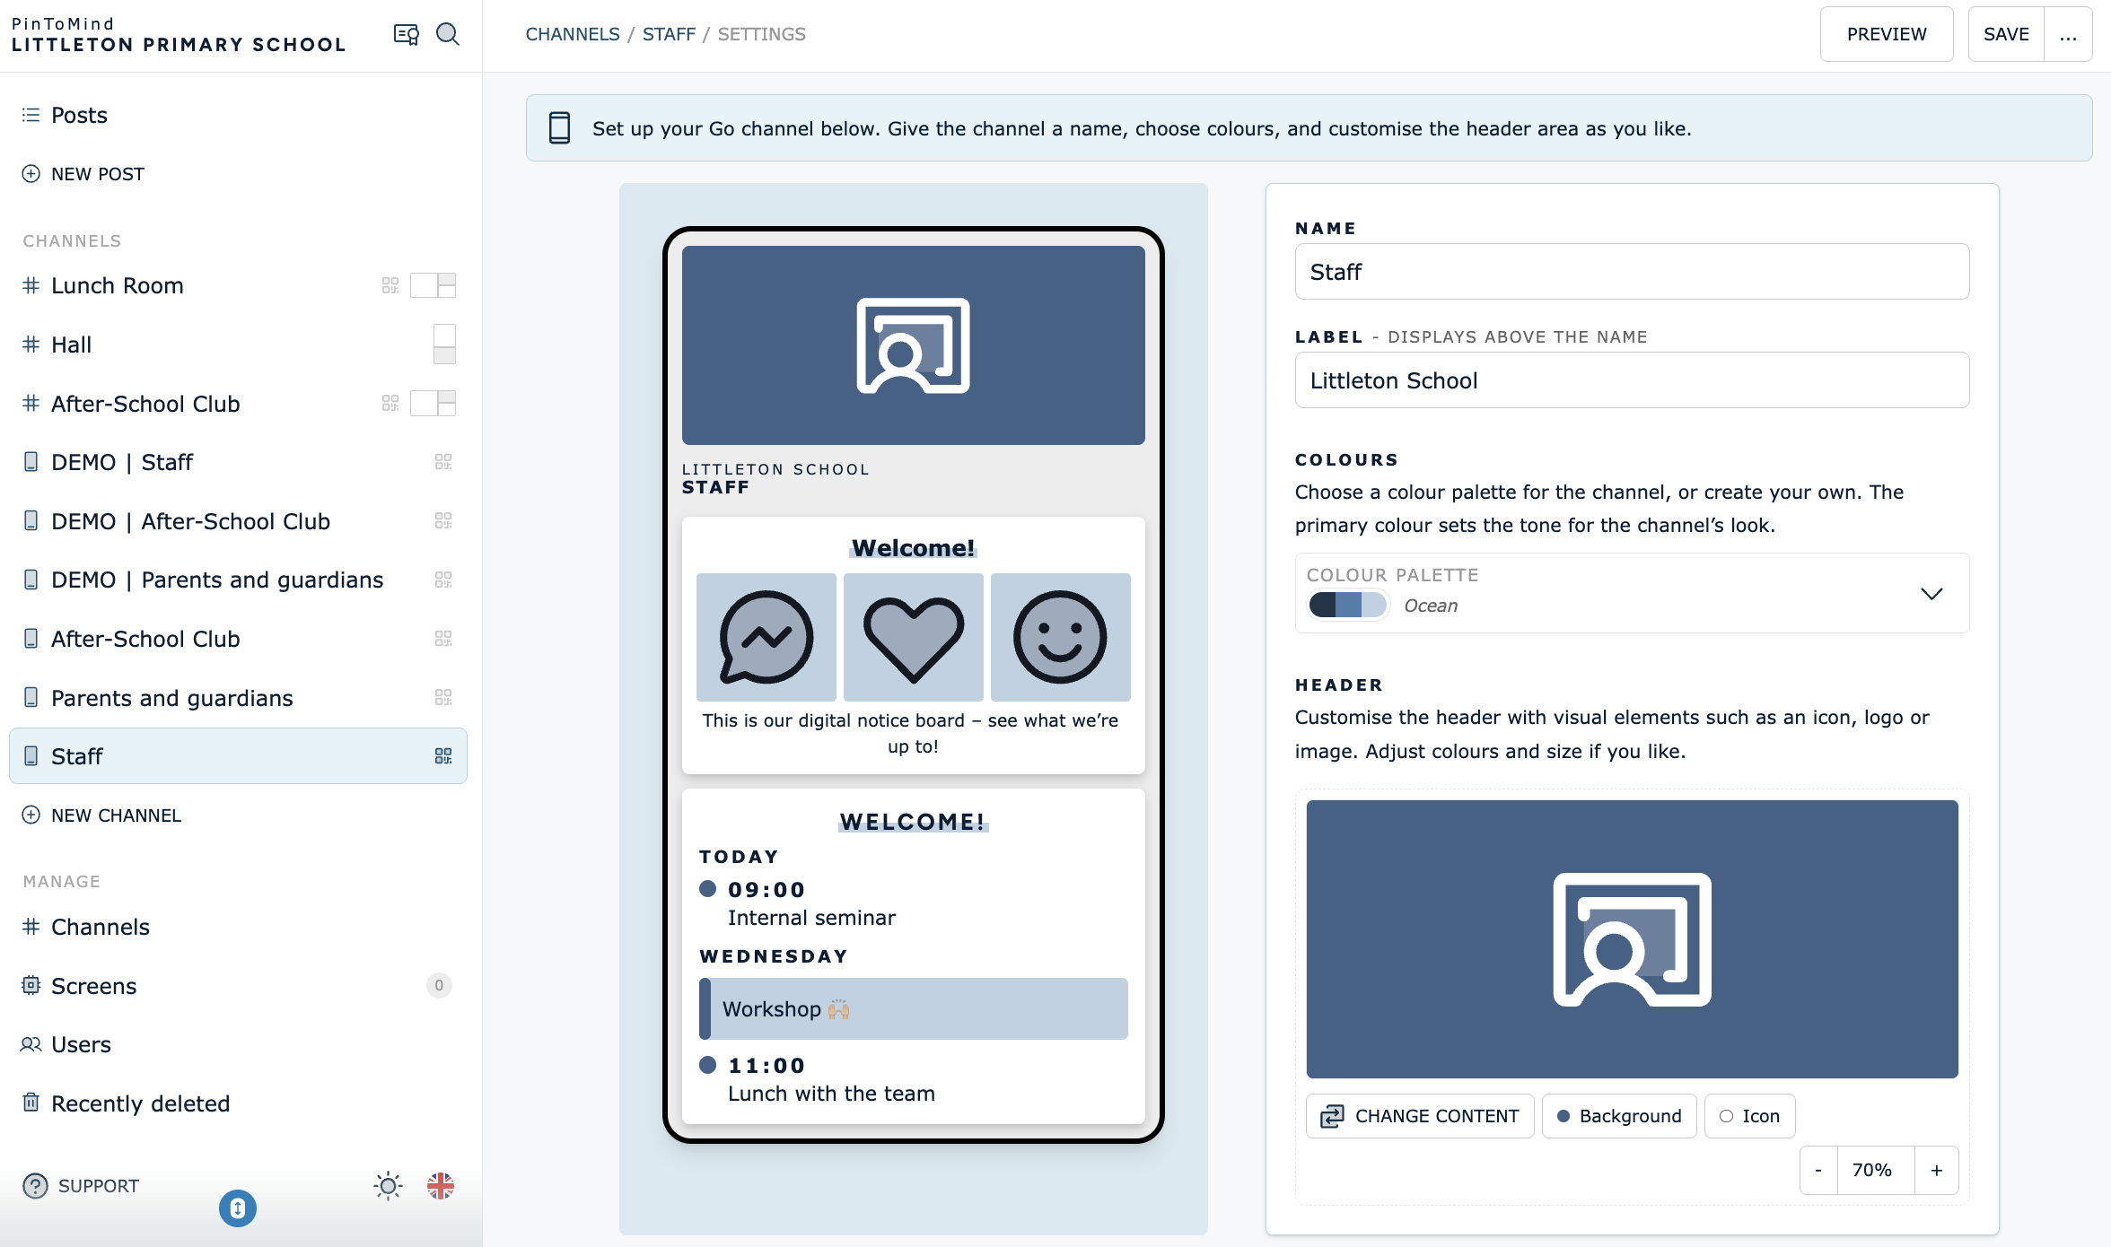Click the Hall channel layout icon

pyautogui.click(x=444, y=344)
